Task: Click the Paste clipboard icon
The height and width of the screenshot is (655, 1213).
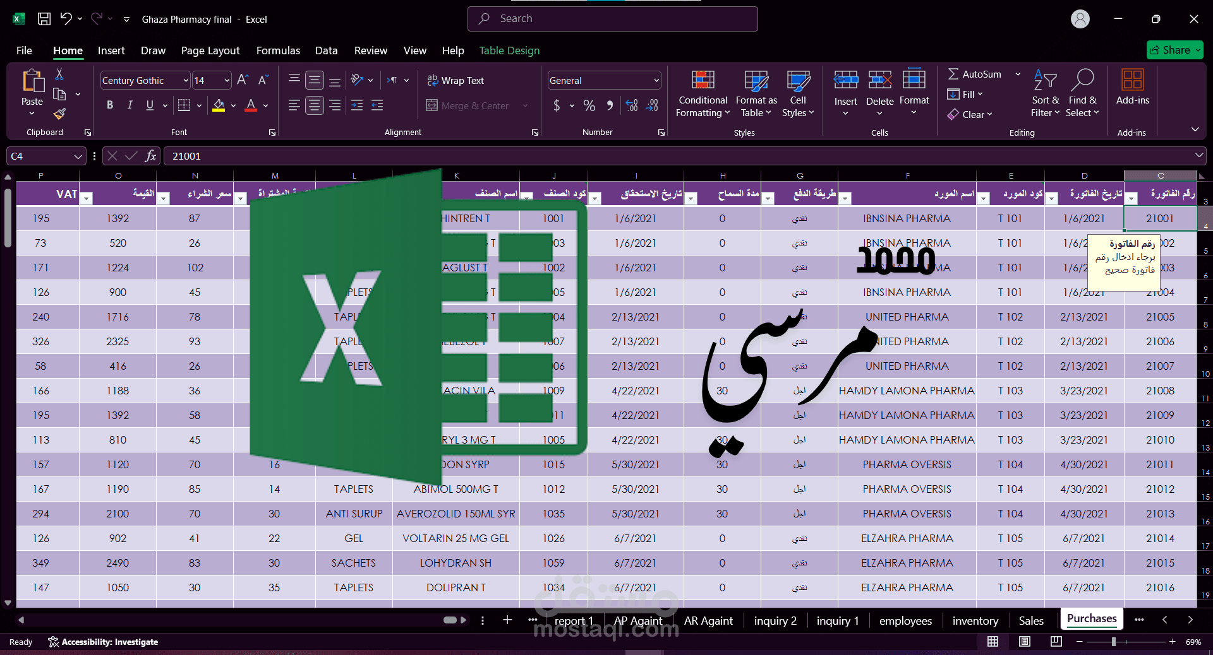Action: (32, 81)
